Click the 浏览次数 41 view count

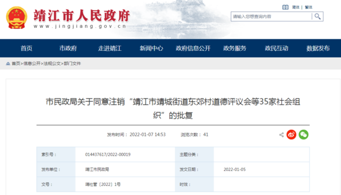pyautogui.click(x=194, y=135)
